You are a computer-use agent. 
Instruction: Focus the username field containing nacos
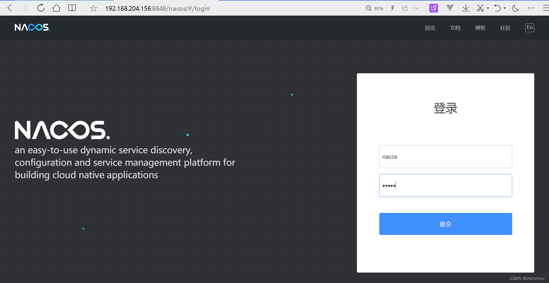point(446,157)
